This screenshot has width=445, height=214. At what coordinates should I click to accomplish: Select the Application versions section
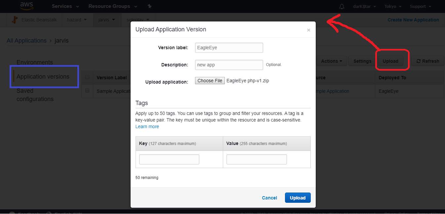(x=43, y=77)
